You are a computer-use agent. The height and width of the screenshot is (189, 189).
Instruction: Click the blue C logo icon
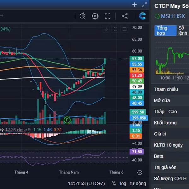coord(142,16)
